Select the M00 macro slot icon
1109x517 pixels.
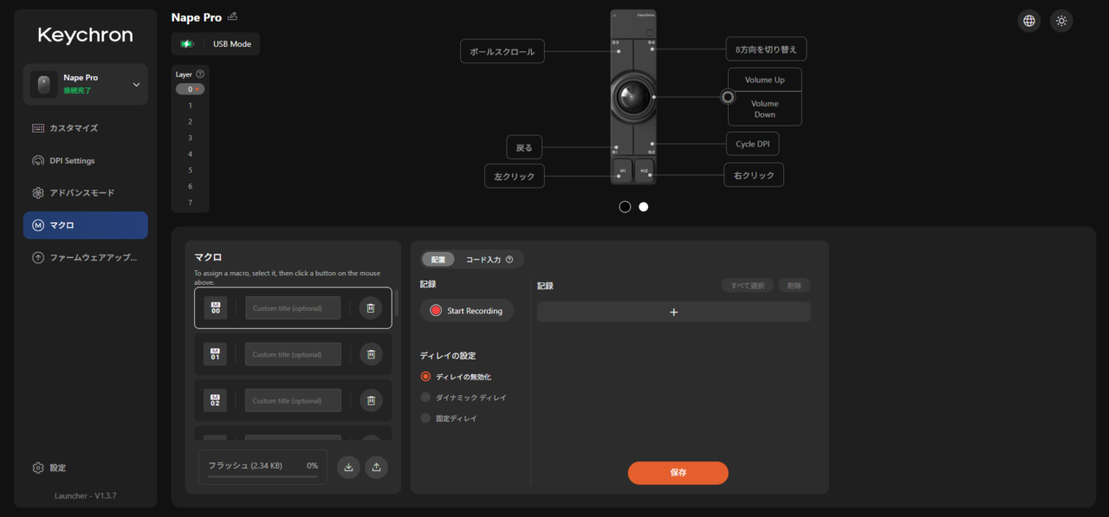216,308
